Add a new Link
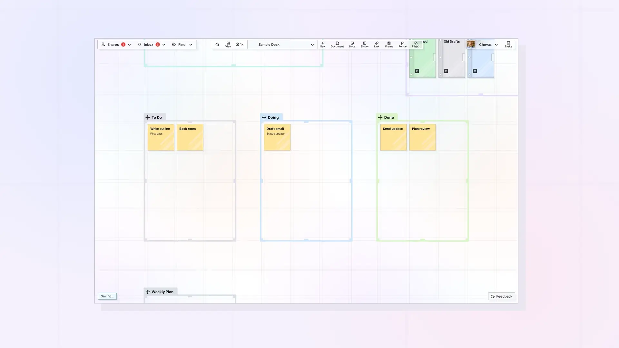Viewport: 619px width, 348px height. pos(377,44)
